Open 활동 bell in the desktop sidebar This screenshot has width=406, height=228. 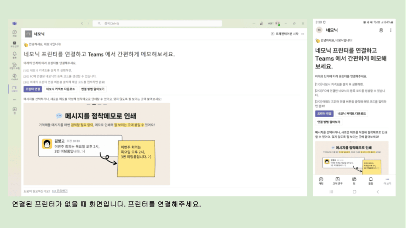tap(14, 55)
